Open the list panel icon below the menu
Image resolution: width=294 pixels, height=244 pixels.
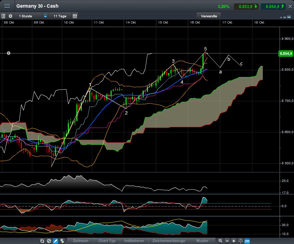tap(3, 16)
